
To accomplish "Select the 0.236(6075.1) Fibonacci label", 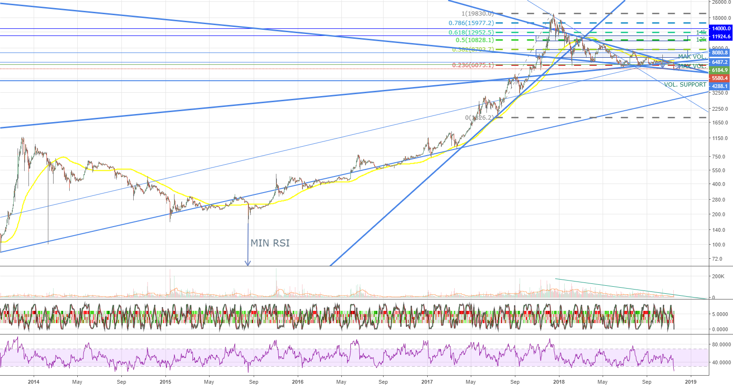I will (x=473, y=65).
